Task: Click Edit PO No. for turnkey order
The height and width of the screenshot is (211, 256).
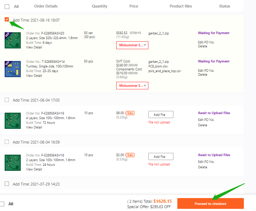Action: (x=206, y=71)
